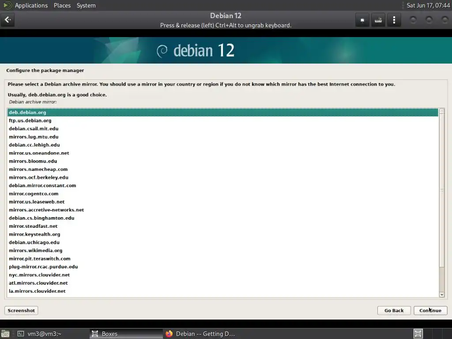Image resolution: width=452 pixels, height=339 pixels.
Task: Open the keyboard shortcuts icon in header
Action: coord(378,20)
